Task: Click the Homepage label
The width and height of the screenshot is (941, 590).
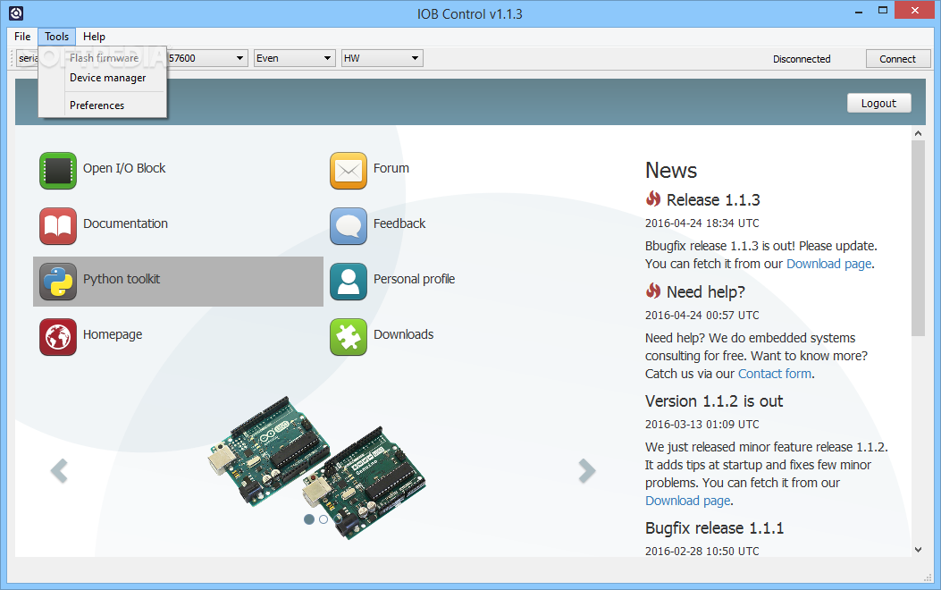Action: click(113, 335)
